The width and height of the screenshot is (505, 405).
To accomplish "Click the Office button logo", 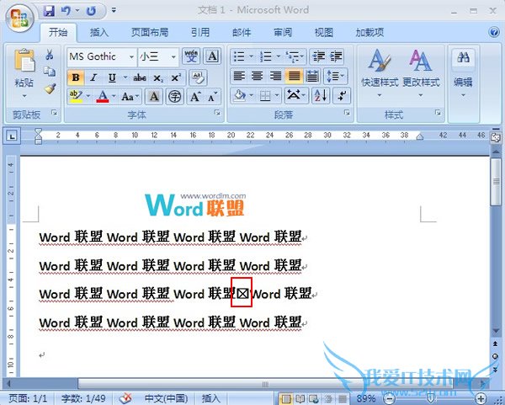I will tap(19, 18).
